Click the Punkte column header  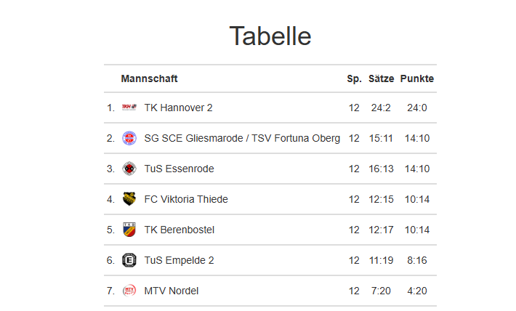[416, 78]
